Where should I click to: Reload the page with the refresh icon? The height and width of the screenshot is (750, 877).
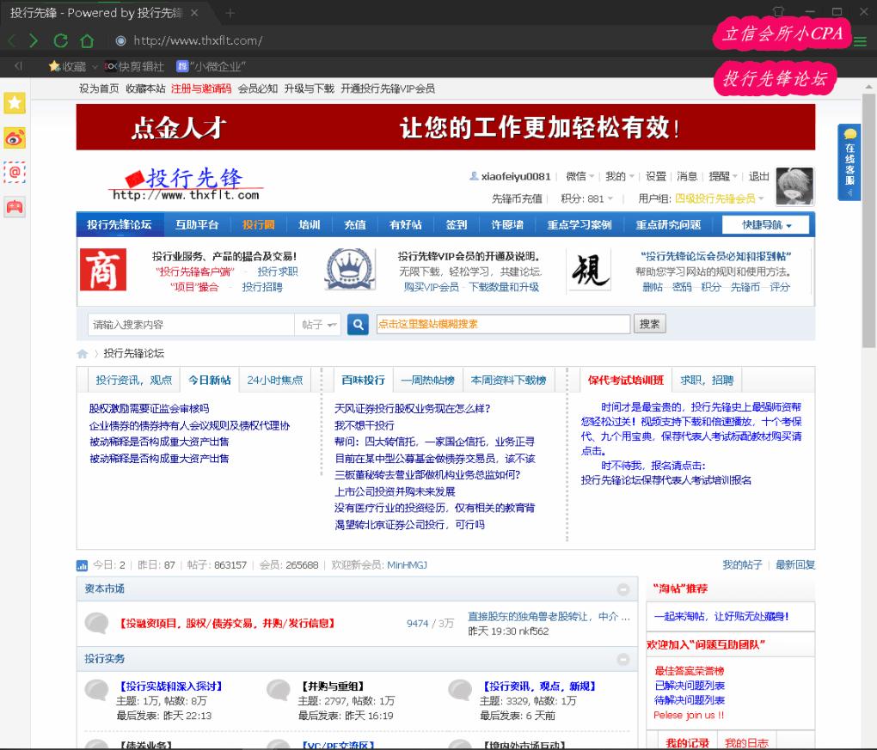coord(60,40)
